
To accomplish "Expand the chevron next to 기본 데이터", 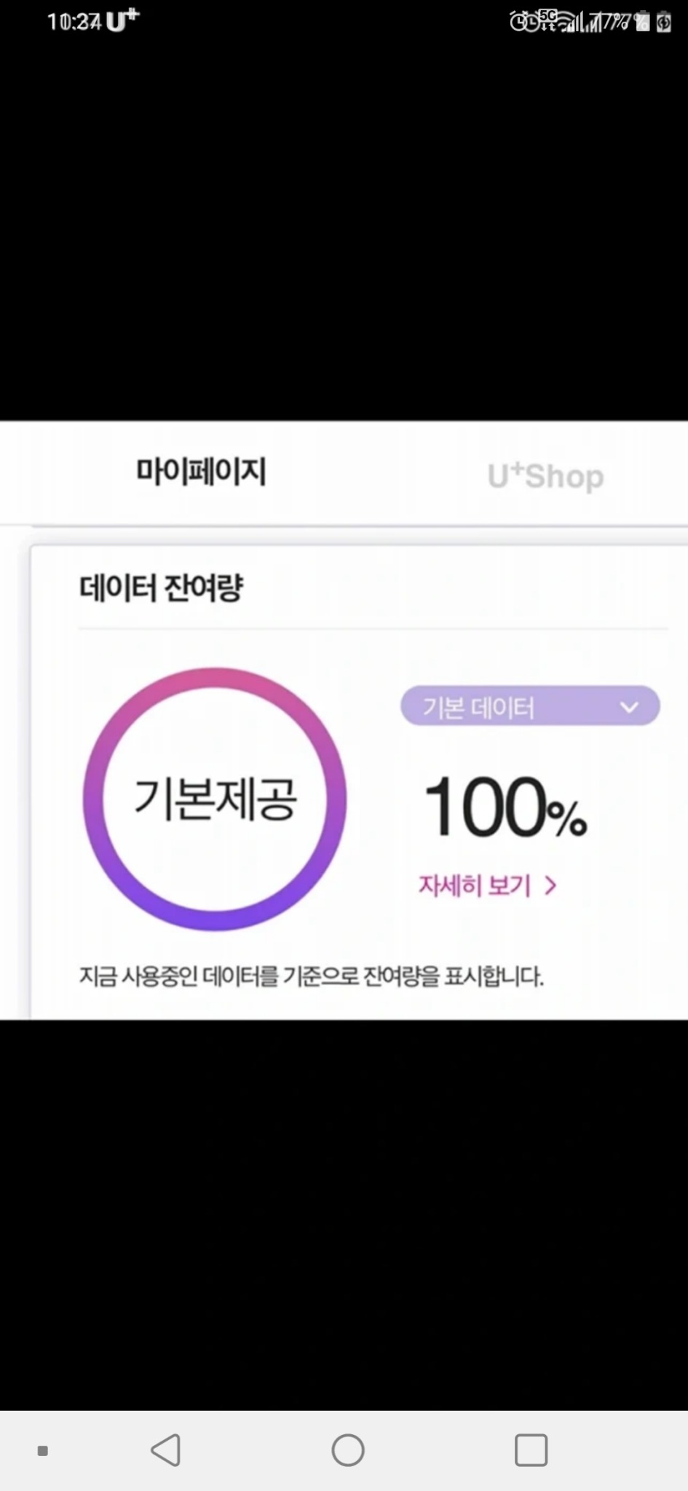I will click(x=628, y=705).
